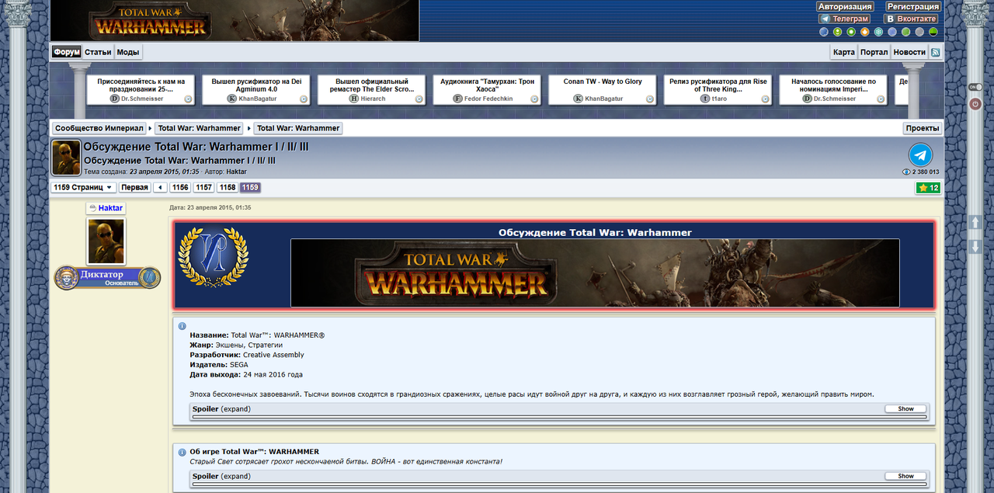994x493 pixels.
Task: Select the green person theme circle
Action: (838, 32)
